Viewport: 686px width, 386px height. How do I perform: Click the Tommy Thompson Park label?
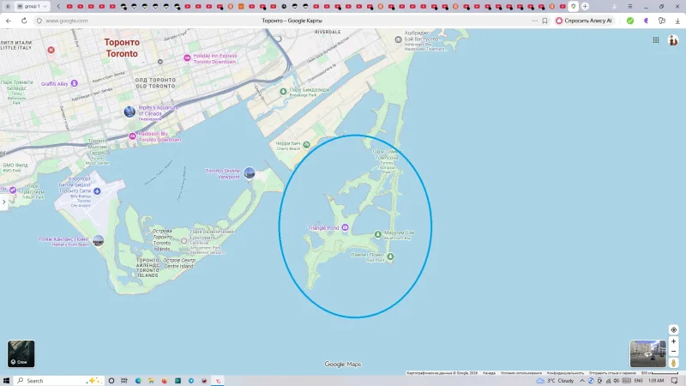(387, 162)
